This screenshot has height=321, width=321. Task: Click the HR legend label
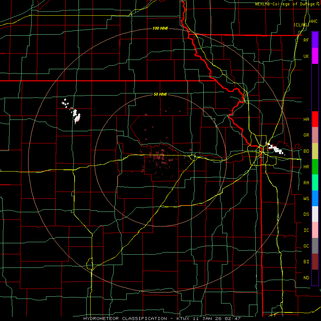(306, 167)
